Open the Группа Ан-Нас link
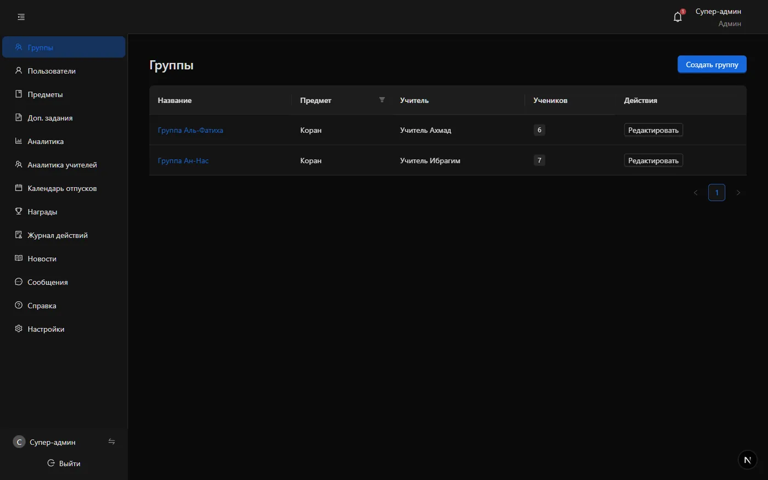768x480 pixels. coord(183,161)
